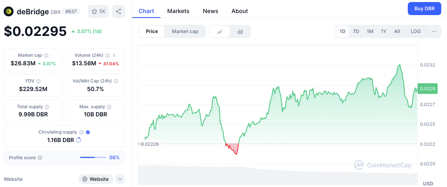Click the 0.0232 axis label
The width and height of the screenshot is (447, 187).
point(428,65)
